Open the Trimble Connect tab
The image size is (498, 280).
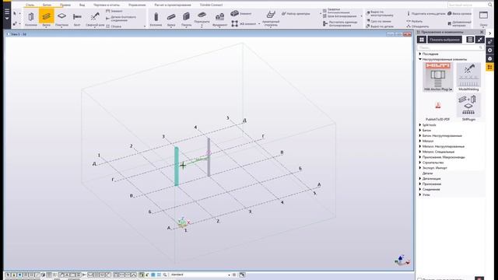tap(211, 5)
